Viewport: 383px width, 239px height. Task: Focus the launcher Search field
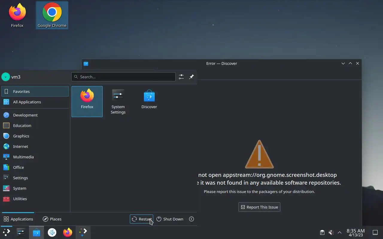[123, 77]
